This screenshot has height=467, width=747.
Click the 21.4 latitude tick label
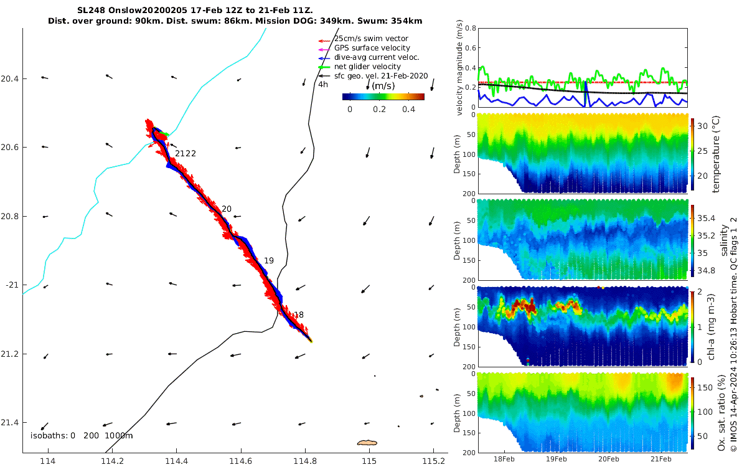click(x=10, y=423)
